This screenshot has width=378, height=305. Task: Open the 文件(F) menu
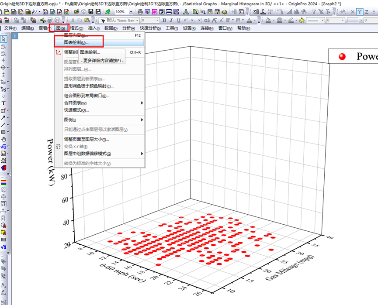click(x=10, y=28)
